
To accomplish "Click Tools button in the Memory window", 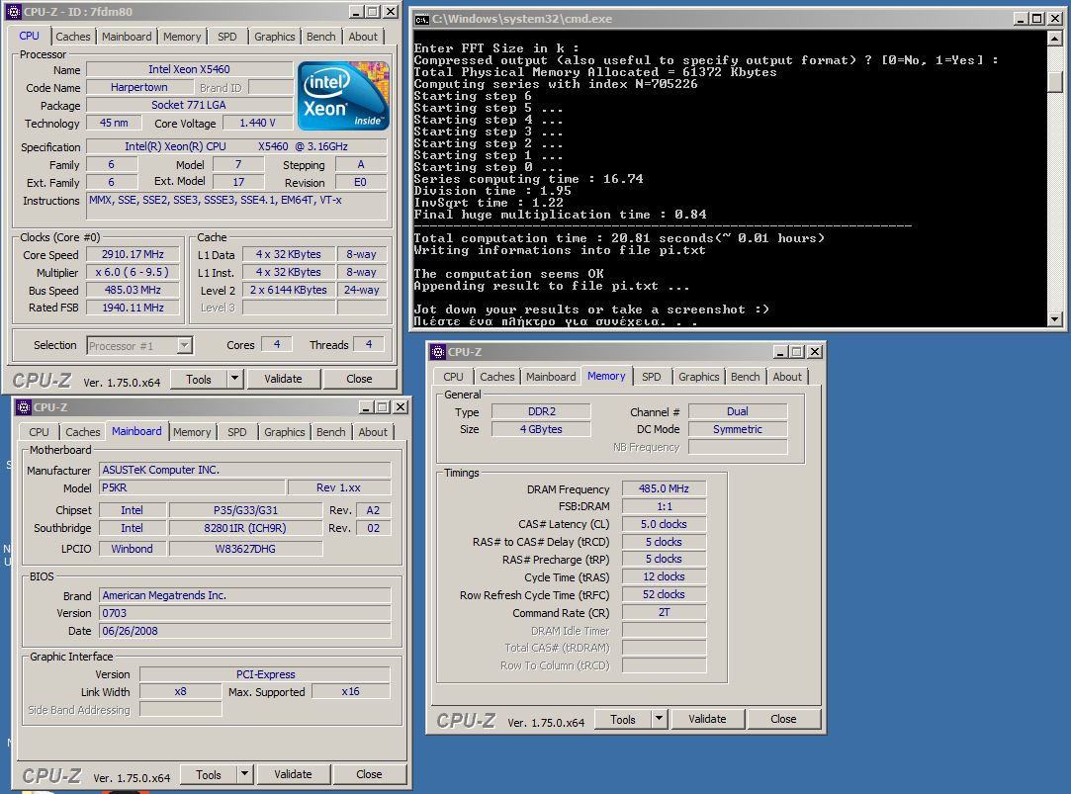I will (x=623, y=720).
